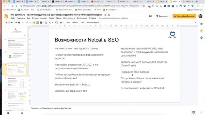Click the new slide plus button
The height and width of the screenshot is (115, 205).
[x=6, y=23]
